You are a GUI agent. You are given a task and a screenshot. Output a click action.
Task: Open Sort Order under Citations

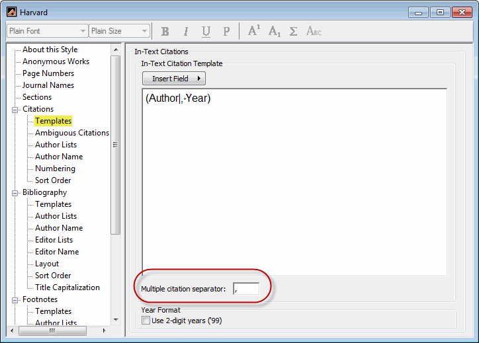pos(53,180)
